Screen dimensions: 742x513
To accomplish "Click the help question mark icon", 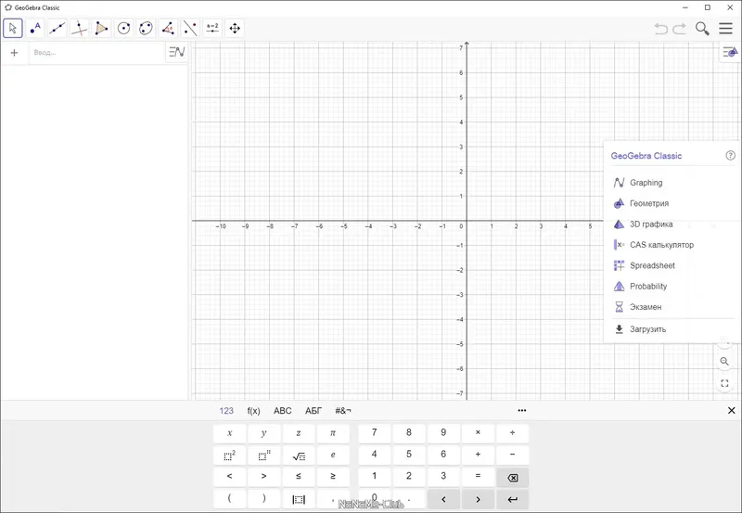I will [731, 155].
